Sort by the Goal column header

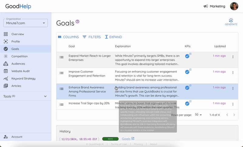coord(72,46)
